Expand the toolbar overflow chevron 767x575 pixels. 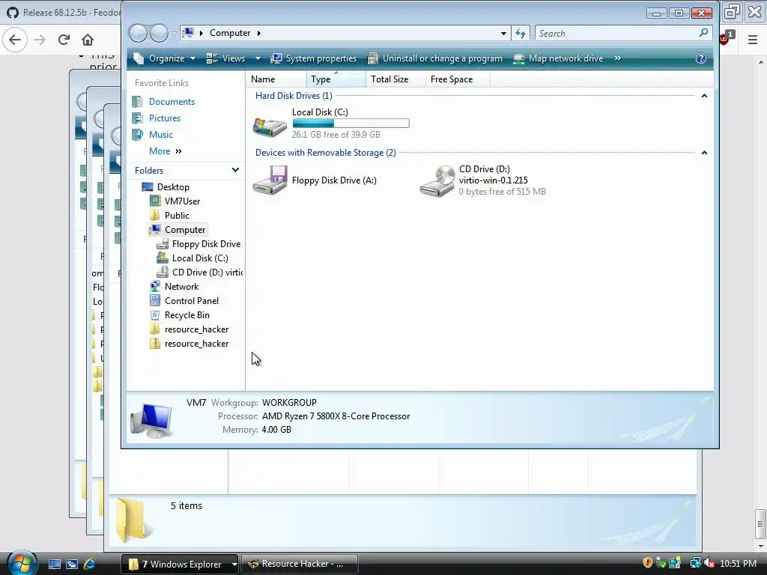[x=618, y=58]
